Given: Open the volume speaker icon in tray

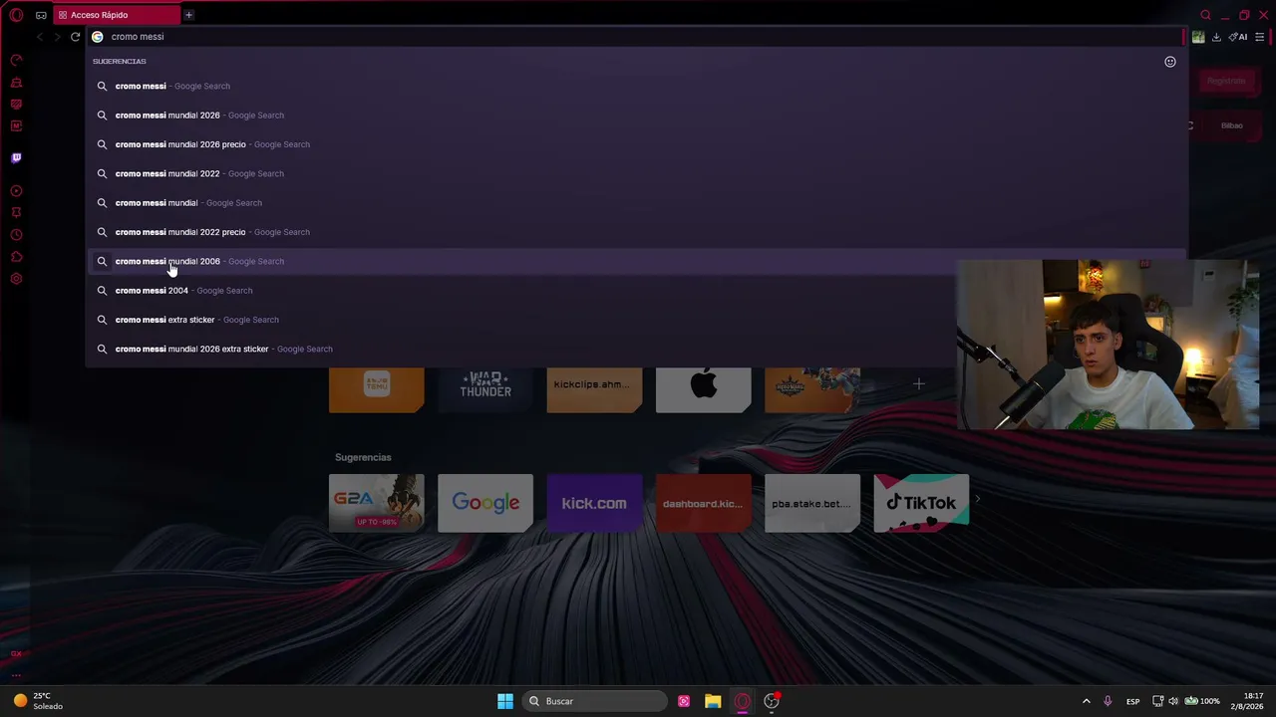Looking at the screenshot, I should pyautogui.click(x=1173, y=701).
